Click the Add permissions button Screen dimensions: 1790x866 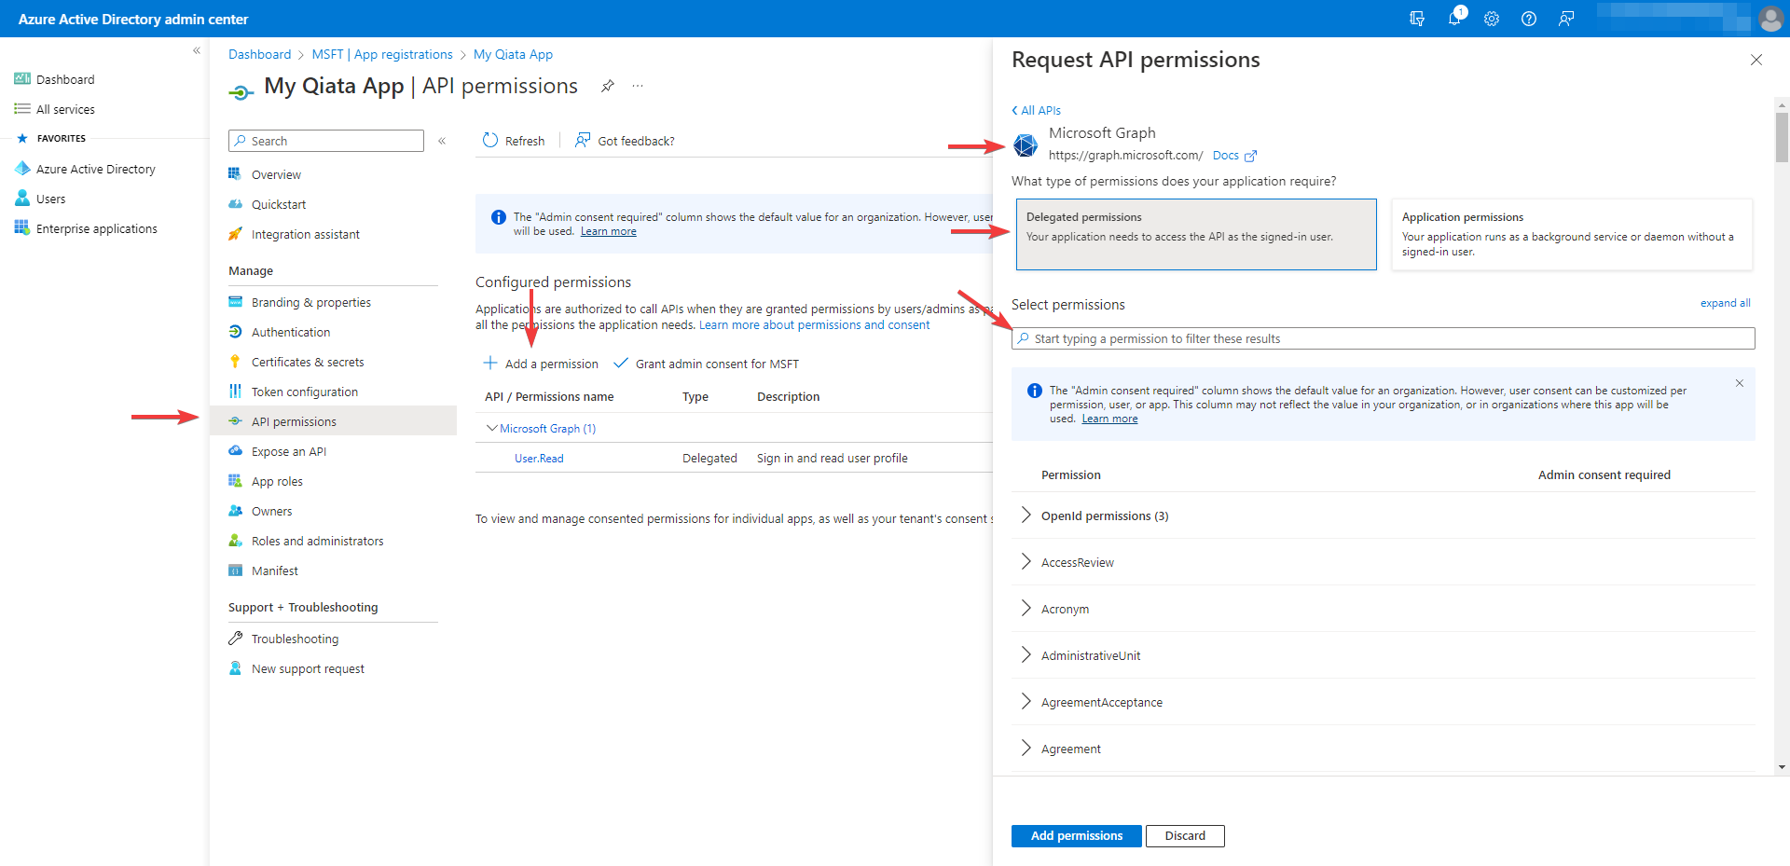pyautogui.click(x=1076, y=835)
